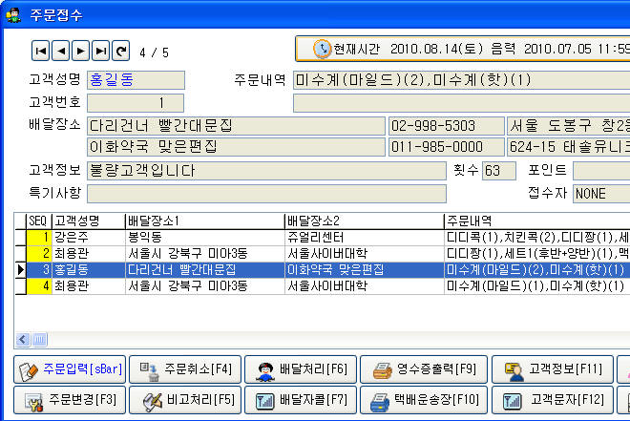Click the 고객성명 column header
630x421 pixels.
tap(88, 221)
